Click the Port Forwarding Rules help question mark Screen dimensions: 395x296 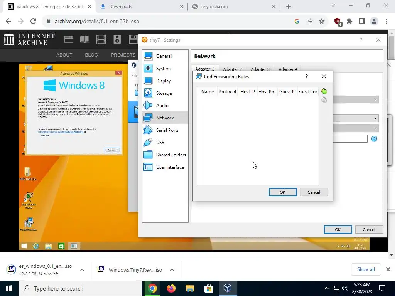click(x=307, y=76)
